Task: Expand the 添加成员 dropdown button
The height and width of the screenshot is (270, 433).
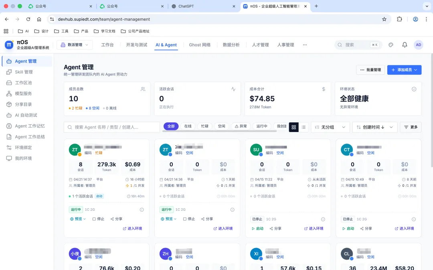Action: coord(404,70)
